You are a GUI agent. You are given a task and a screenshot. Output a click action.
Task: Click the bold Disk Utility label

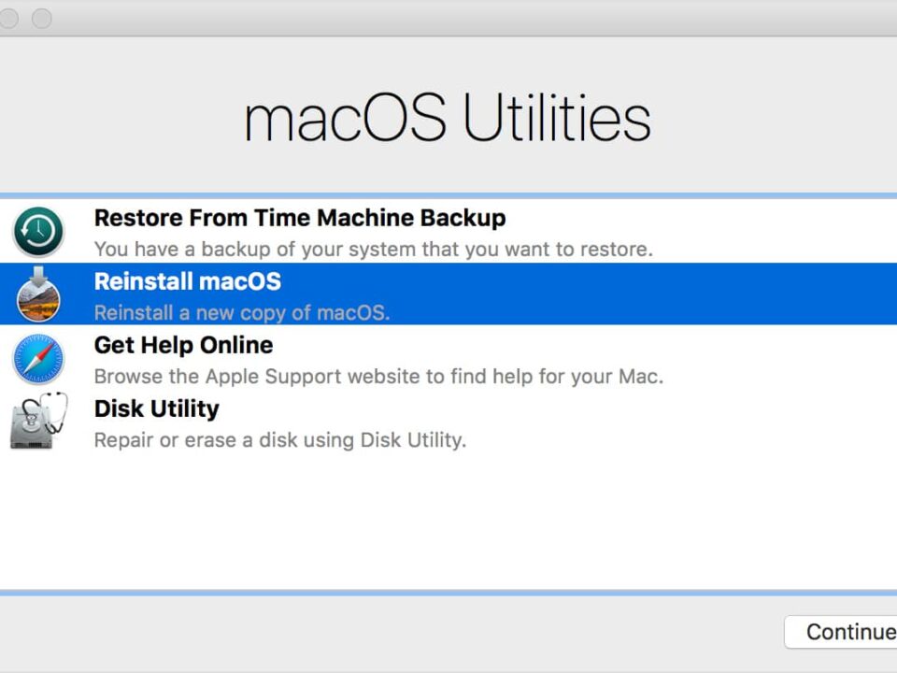click(156, 408)
